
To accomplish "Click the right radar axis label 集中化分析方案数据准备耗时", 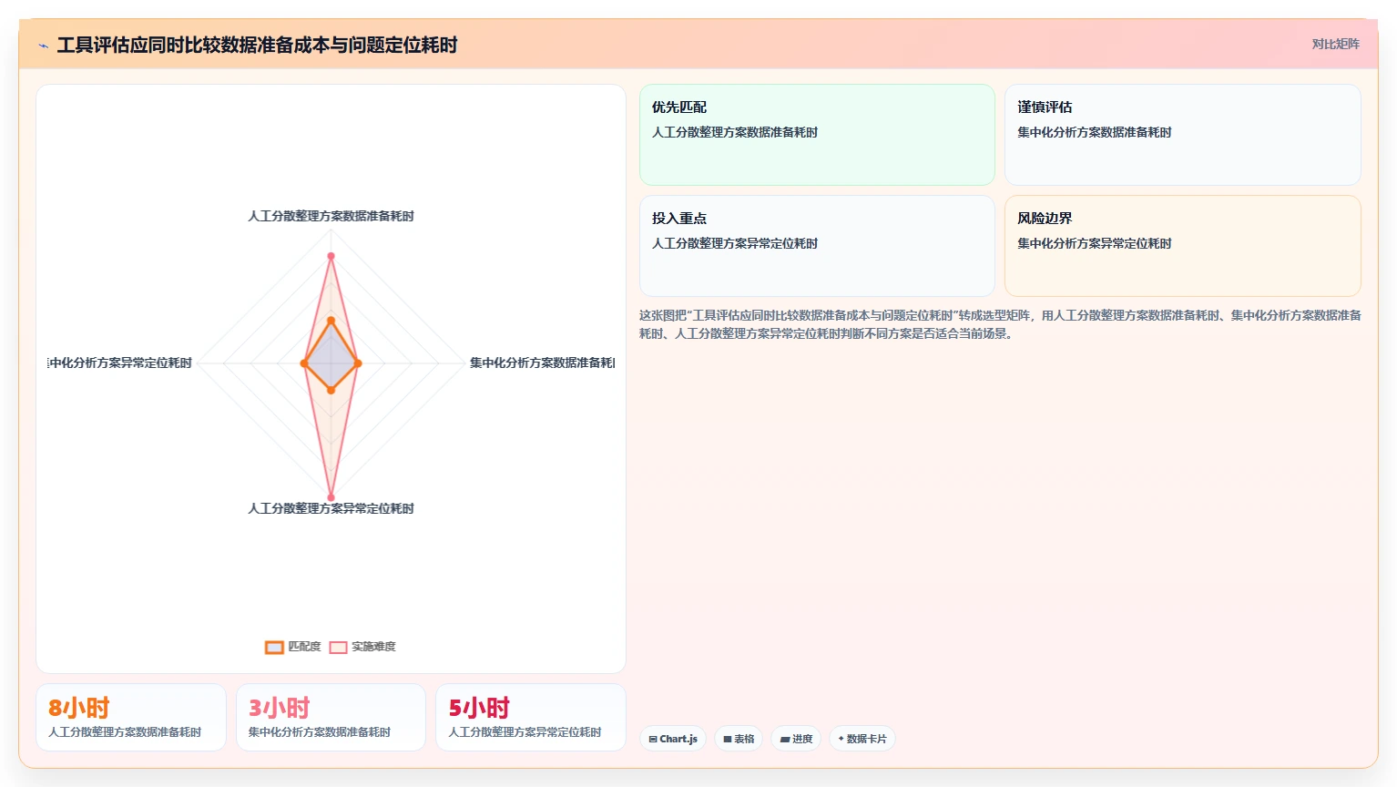I will (542, 363).
